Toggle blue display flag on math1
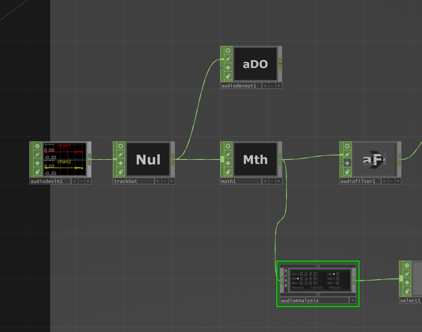This screenshot has height=332, width=422. [x=272, y=181]
